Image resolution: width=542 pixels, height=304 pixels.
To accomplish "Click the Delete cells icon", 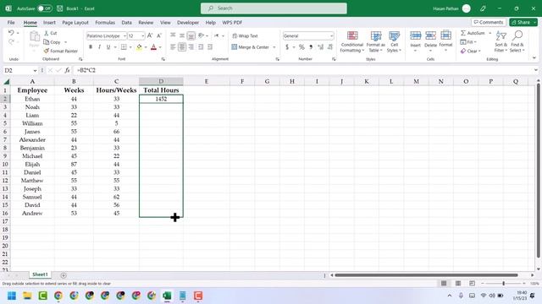I will tap(431, 35).
